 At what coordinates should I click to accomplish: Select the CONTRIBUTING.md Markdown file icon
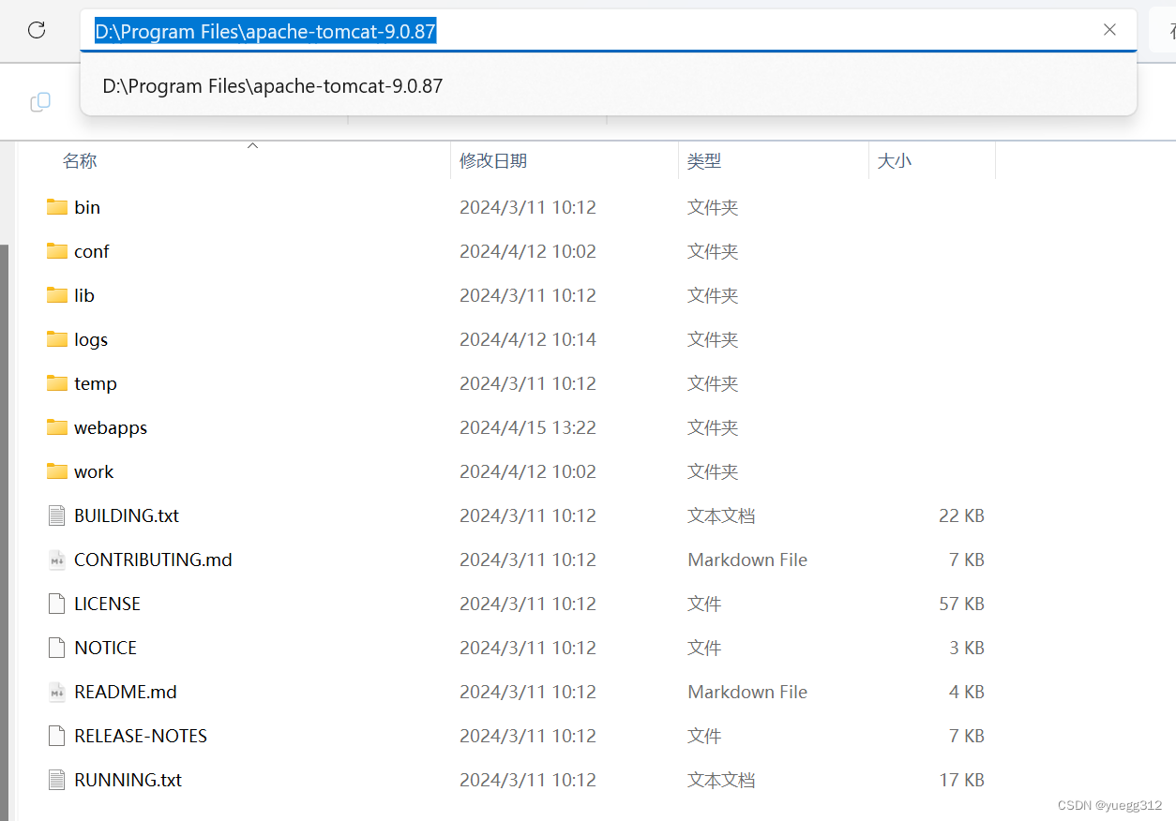tap(55, 560)
